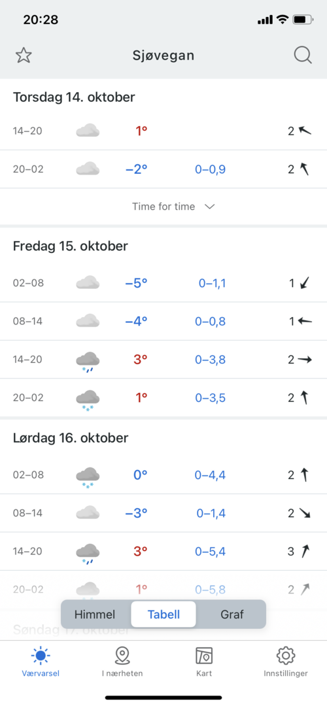Tap Sjøvegan location title

(x=163, y=56)
